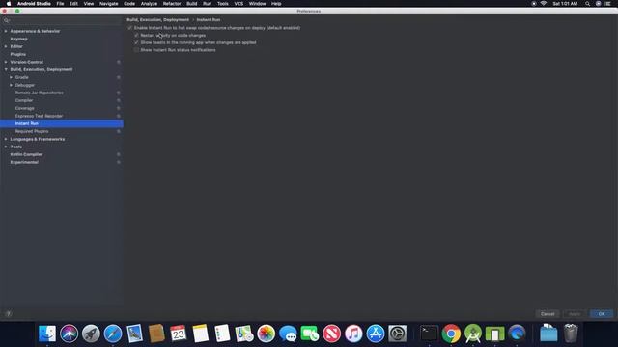618x347 pixels.
Task: Open Contacts brown book in dock
Action: click(x=156, y=334)
